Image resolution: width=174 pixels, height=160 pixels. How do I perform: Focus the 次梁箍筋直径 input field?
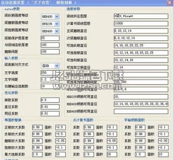click(141, 38)
